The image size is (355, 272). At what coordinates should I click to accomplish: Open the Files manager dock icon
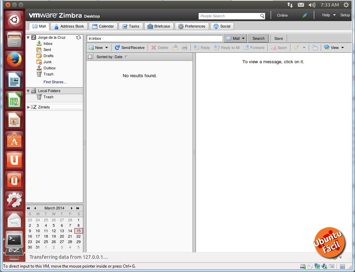(14, 40)
